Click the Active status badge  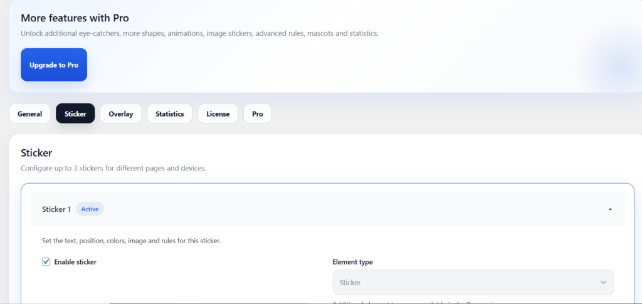[90, 209]
